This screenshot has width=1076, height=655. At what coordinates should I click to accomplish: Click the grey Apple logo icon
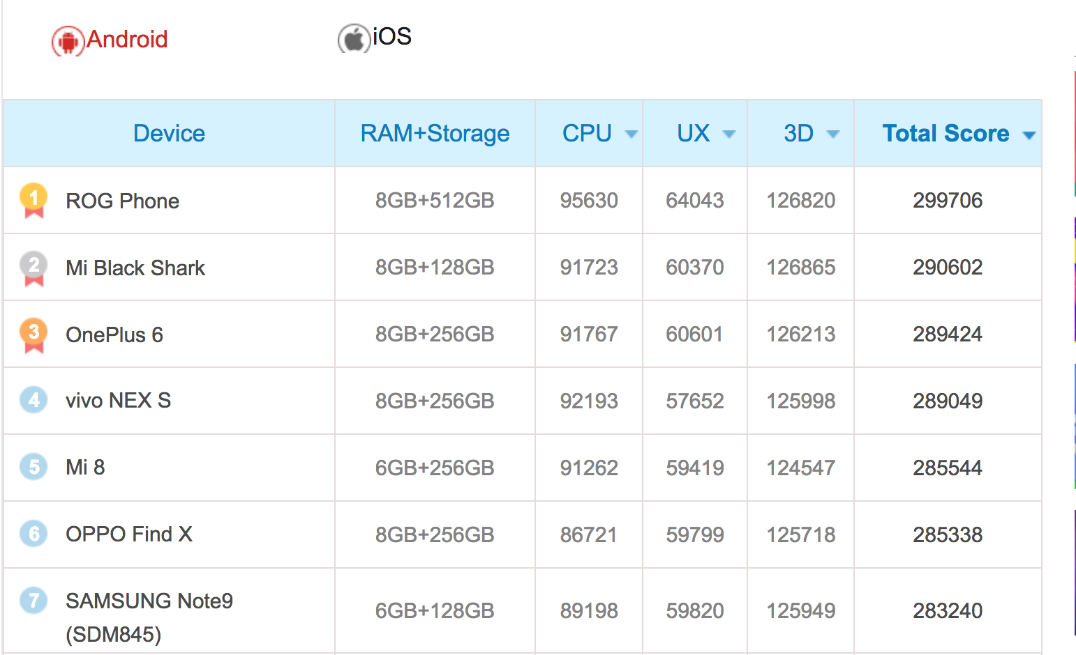click(x=354, y=39)
